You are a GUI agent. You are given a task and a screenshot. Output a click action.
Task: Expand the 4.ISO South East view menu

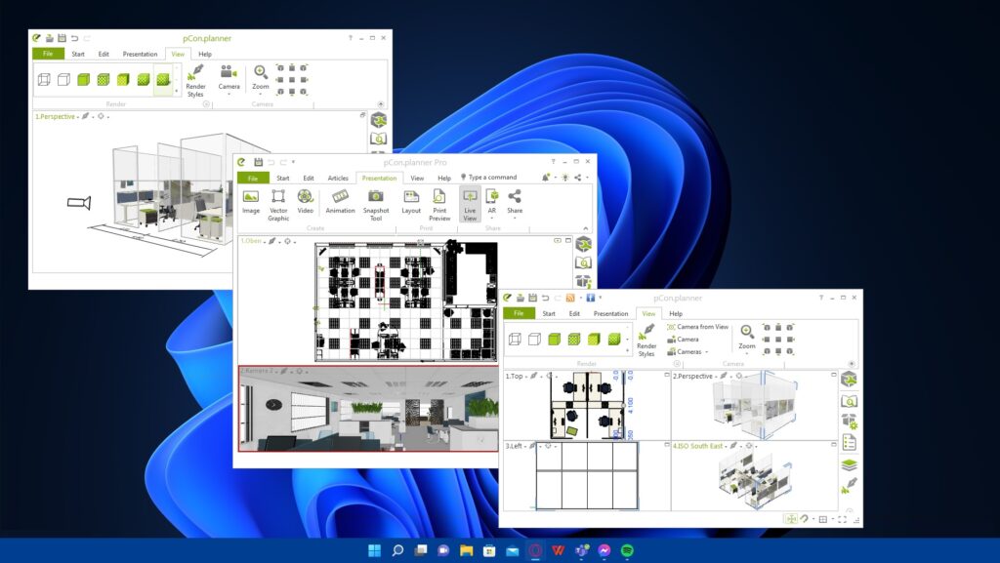726,447
